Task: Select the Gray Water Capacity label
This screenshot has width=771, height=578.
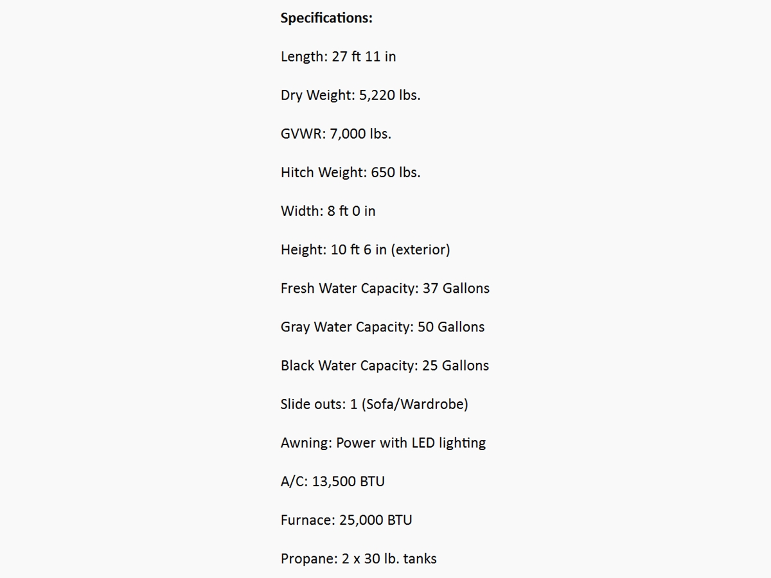Action: pyautogui.click(x=346, y=327)
